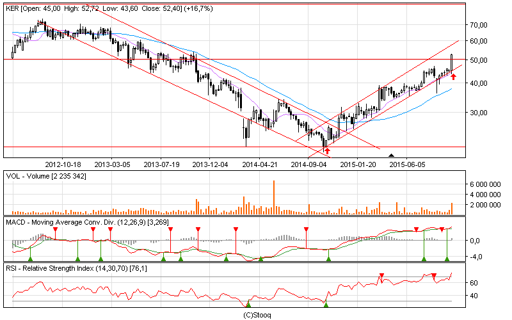Click the second green RSI oversold triangle
The height and width of the screenshot is (320, 512).
[326, 305]
